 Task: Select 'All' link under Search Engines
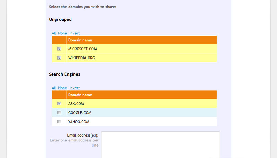[54, 88]
